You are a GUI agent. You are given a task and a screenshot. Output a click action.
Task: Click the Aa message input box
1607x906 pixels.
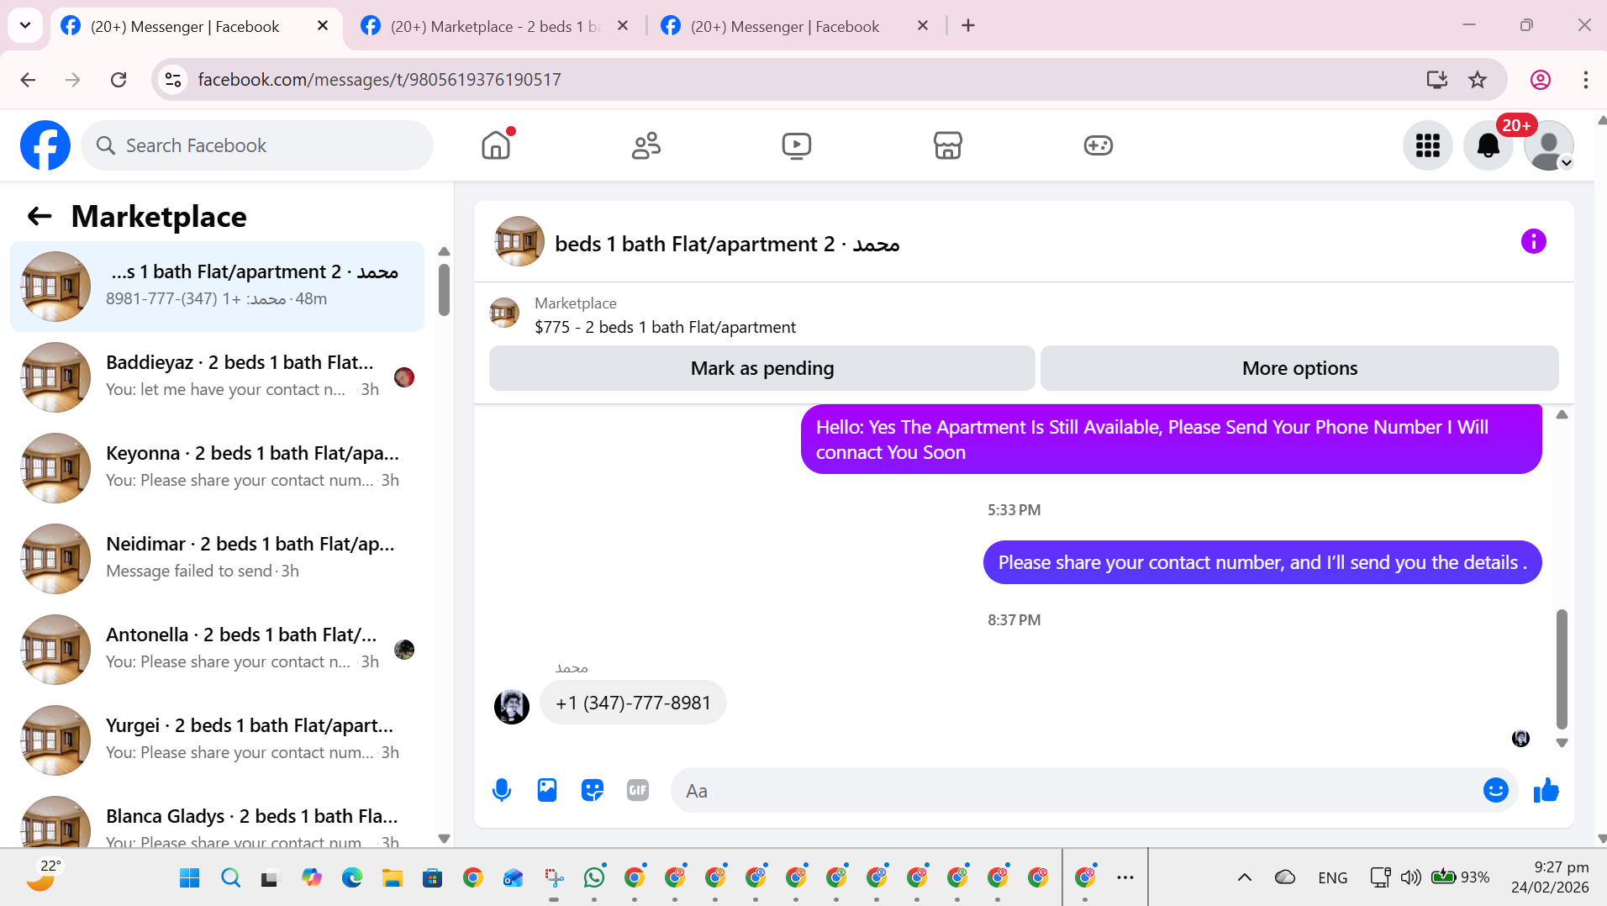coord(1076,791)
